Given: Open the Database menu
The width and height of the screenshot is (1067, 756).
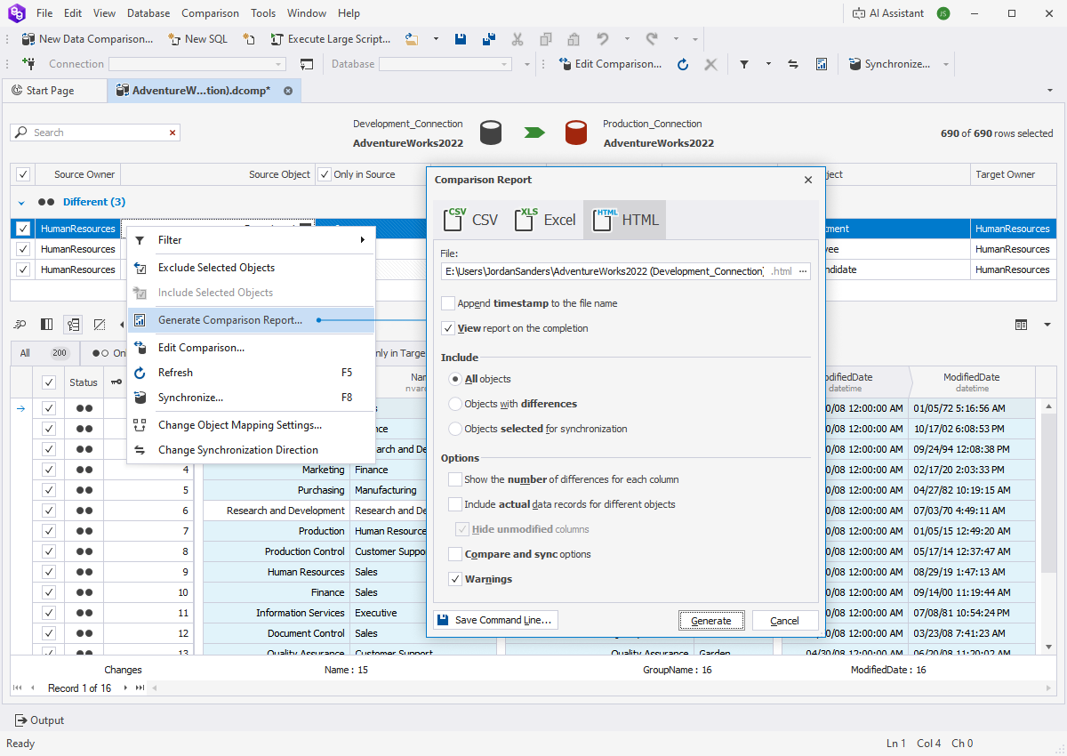Looking at the screenshot, I should (x=149, y=13).
